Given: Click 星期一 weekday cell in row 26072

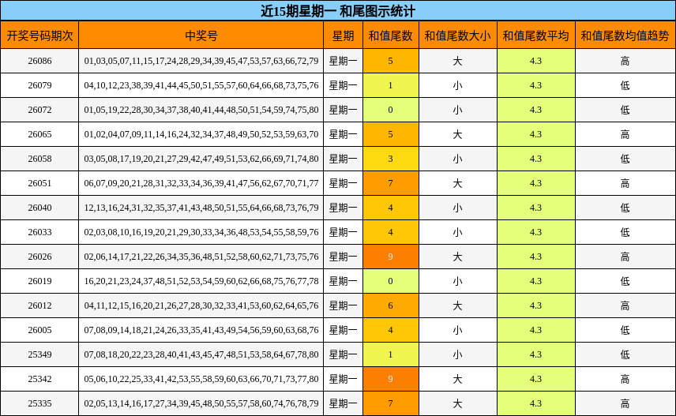Looking at the screenshot, I should (344, 110).
